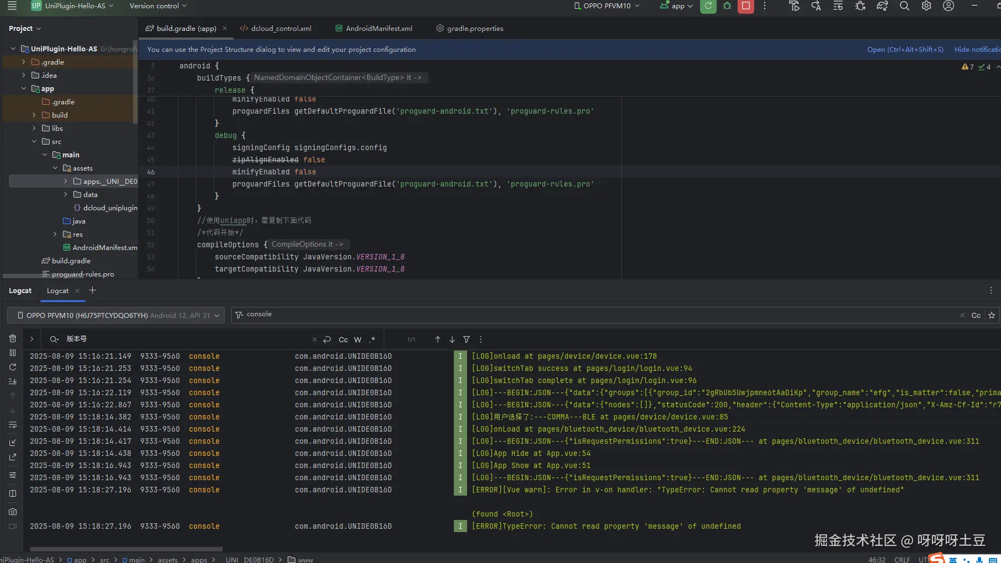This screenshot has width=1001, height=563.
Task: Select proguard-rules.pro in project tree
Action: [83, 274]
